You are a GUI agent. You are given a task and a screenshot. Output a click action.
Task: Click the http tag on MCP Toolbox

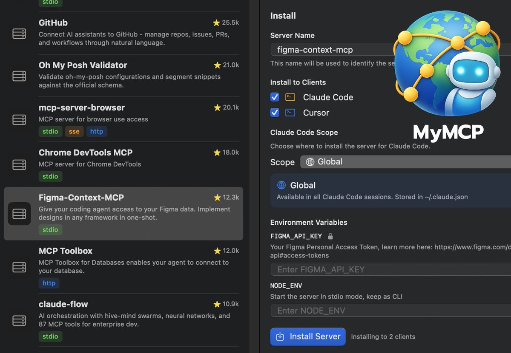point(49,283)
